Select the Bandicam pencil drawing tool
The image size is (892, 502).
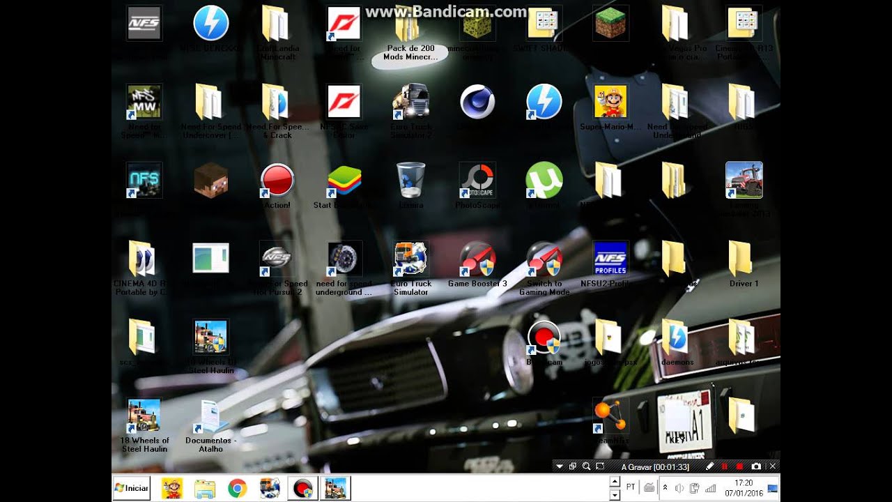point(709,466)
